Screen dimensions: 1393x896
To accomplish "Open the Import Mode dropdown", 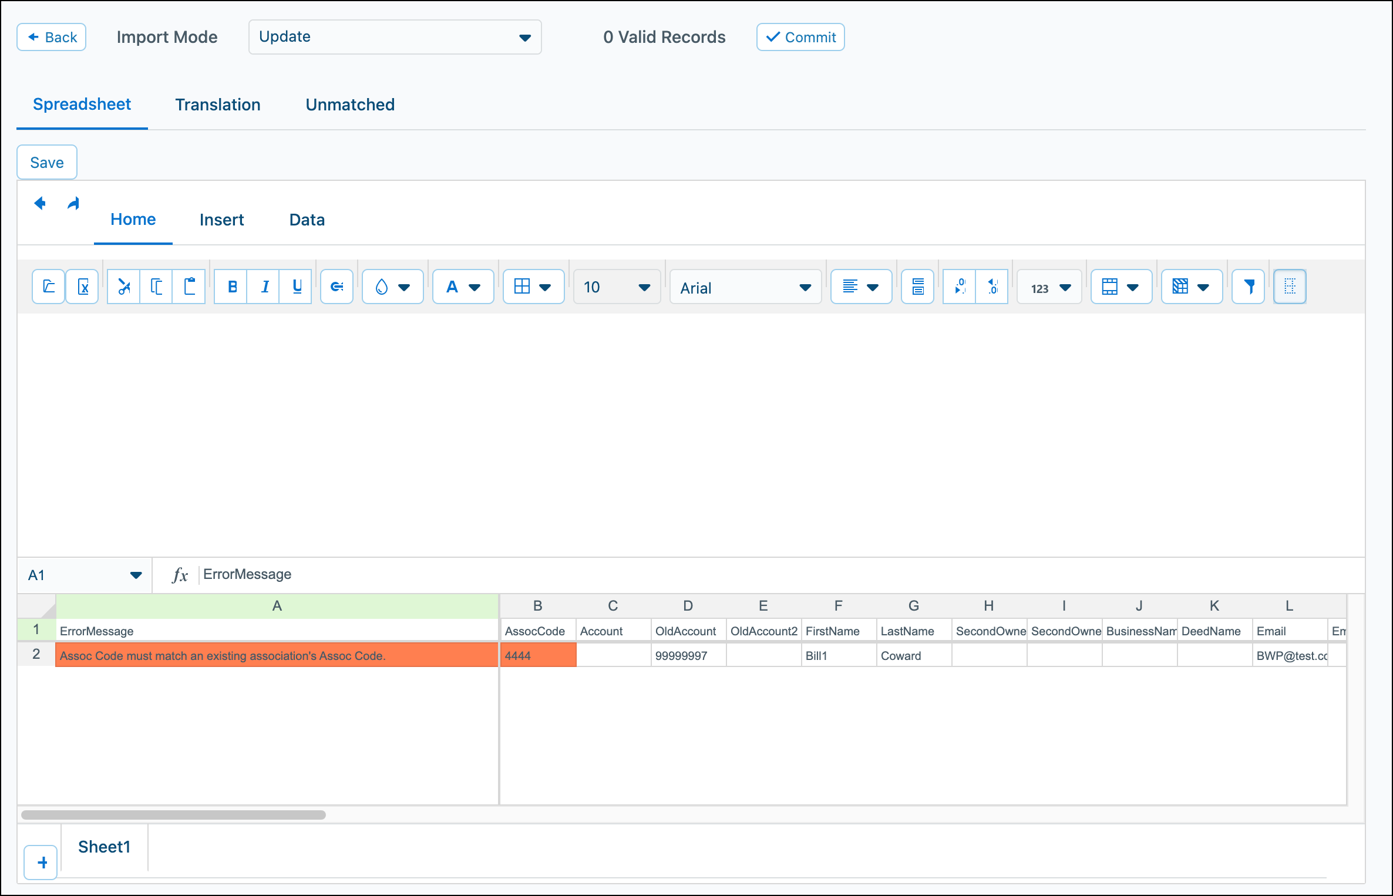I will point(395,37).
